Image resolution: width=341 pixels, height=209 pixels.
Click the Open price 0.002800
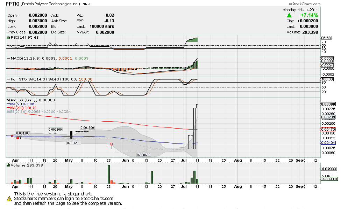tap(38, 15)
